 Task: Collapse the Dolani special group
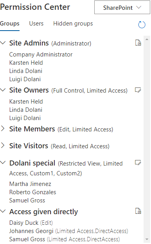[3, 163]
